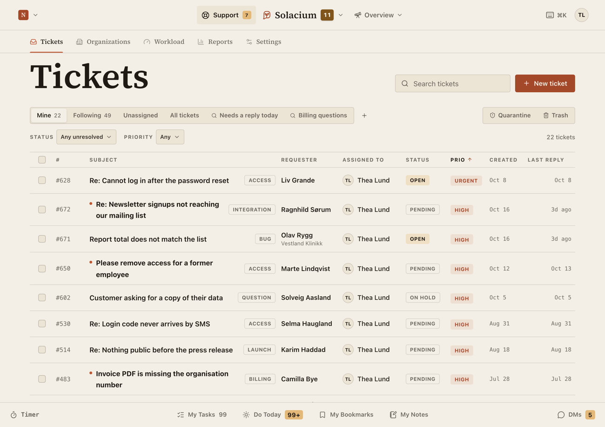Open the TL user avatar menu
Viewport: 605px width, 427px height.
(x=581, y=15)
